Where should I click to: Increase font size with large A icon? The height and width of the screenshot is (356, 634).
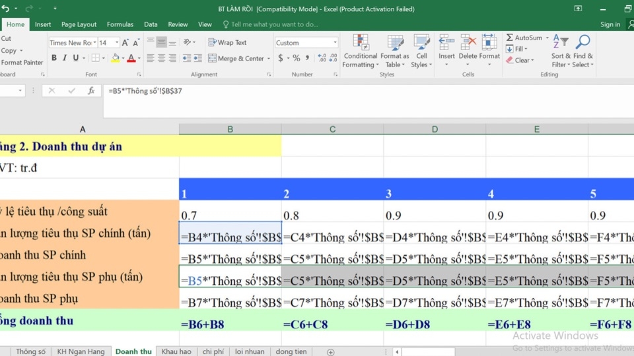125,43
